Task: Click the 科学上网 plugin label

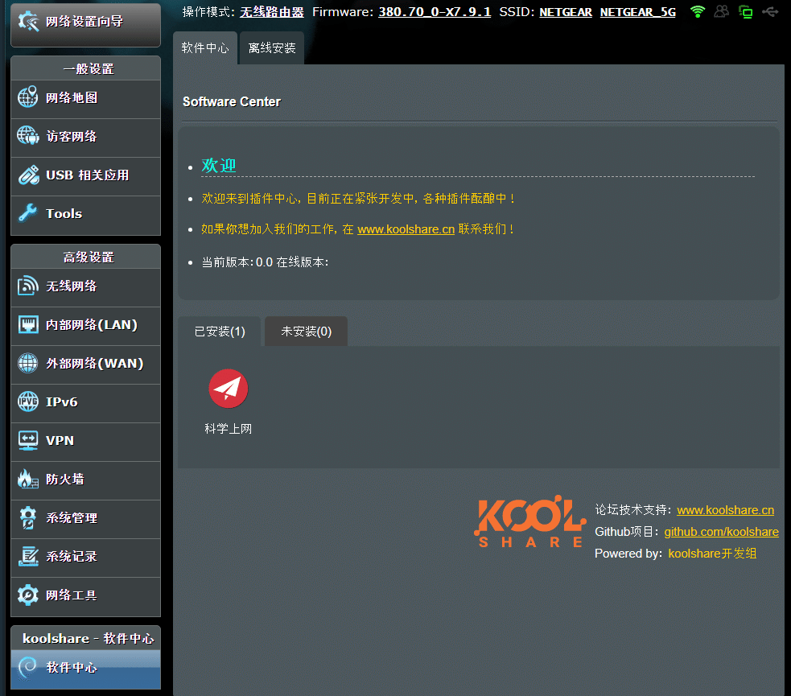Action: pos(228,429)
